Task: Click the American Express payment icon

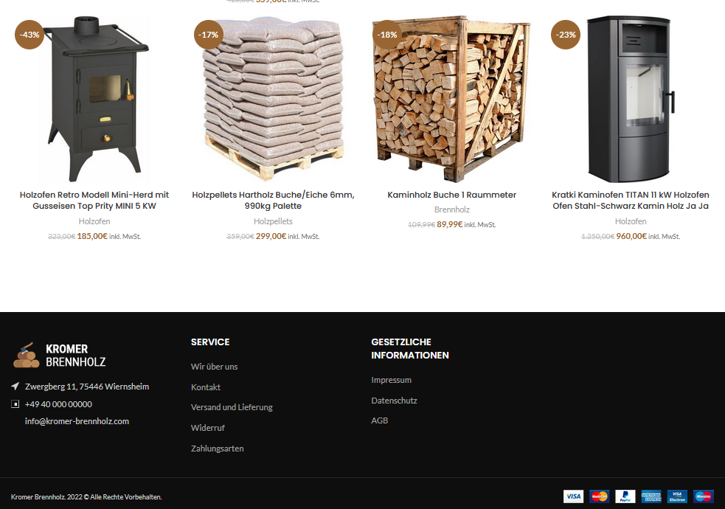Action: [x=651, y=496]
